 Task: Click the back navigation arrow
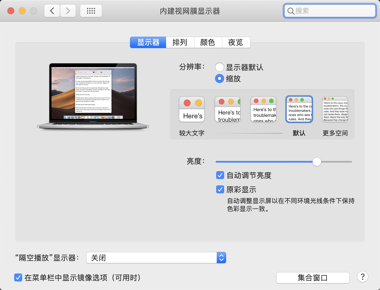point(52,11)
